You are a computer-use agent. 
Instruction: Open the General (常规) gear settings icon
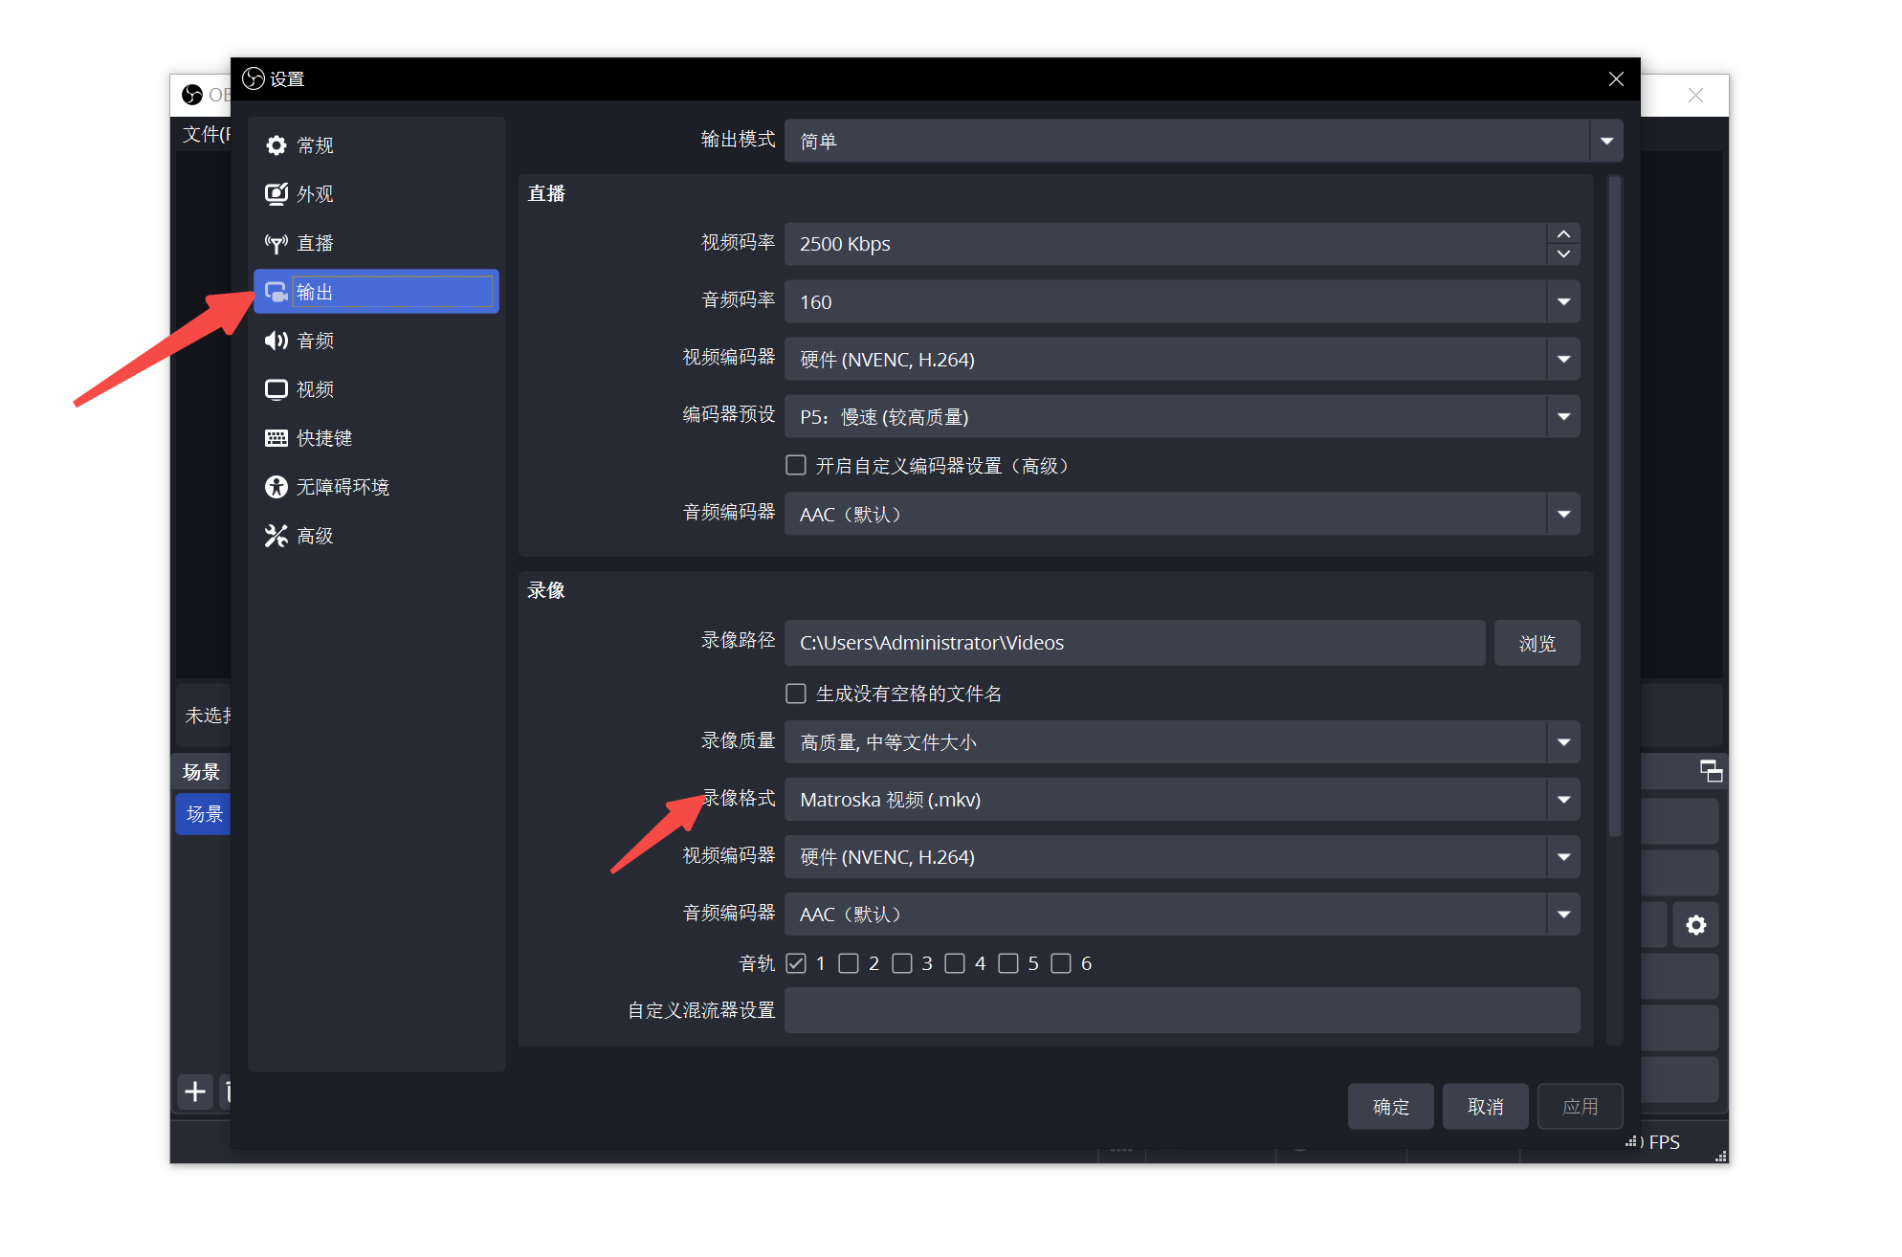(x=276, y=145)
